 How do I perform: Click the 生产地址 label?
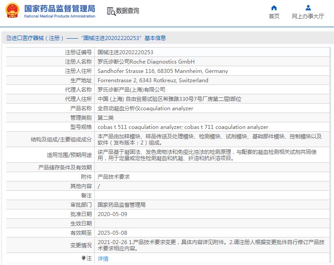click(x=81, y=80)
